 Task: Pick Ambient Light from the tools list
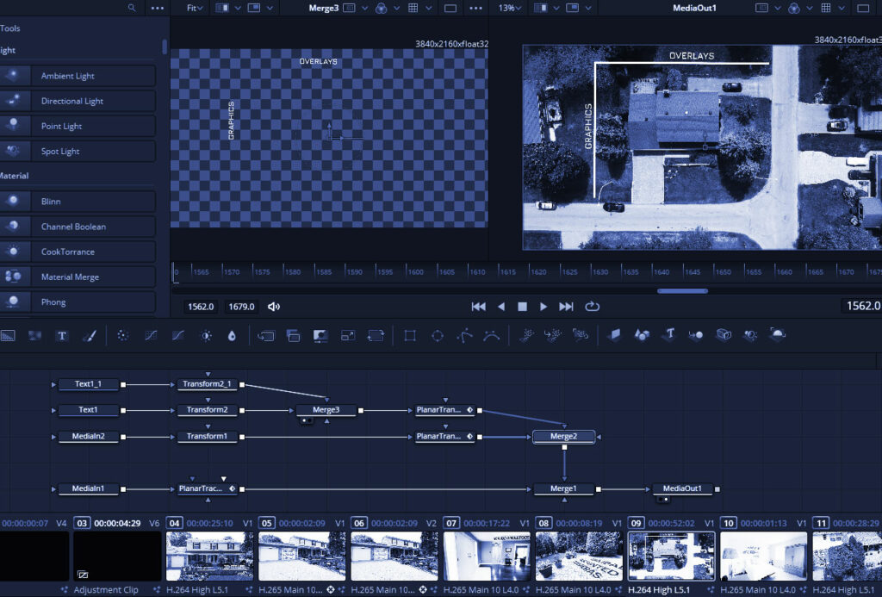click(78, 76)
